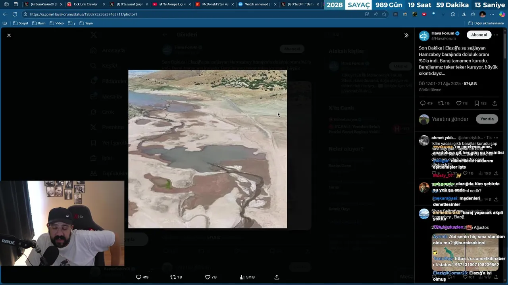
Task: Click the Yanıtla button
Action: [x=487, y=119]
